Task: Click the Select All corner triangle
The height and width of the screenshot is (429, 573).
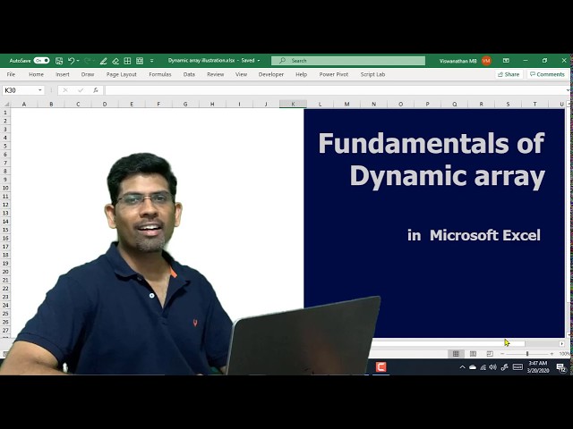Action: pos(6,105)
